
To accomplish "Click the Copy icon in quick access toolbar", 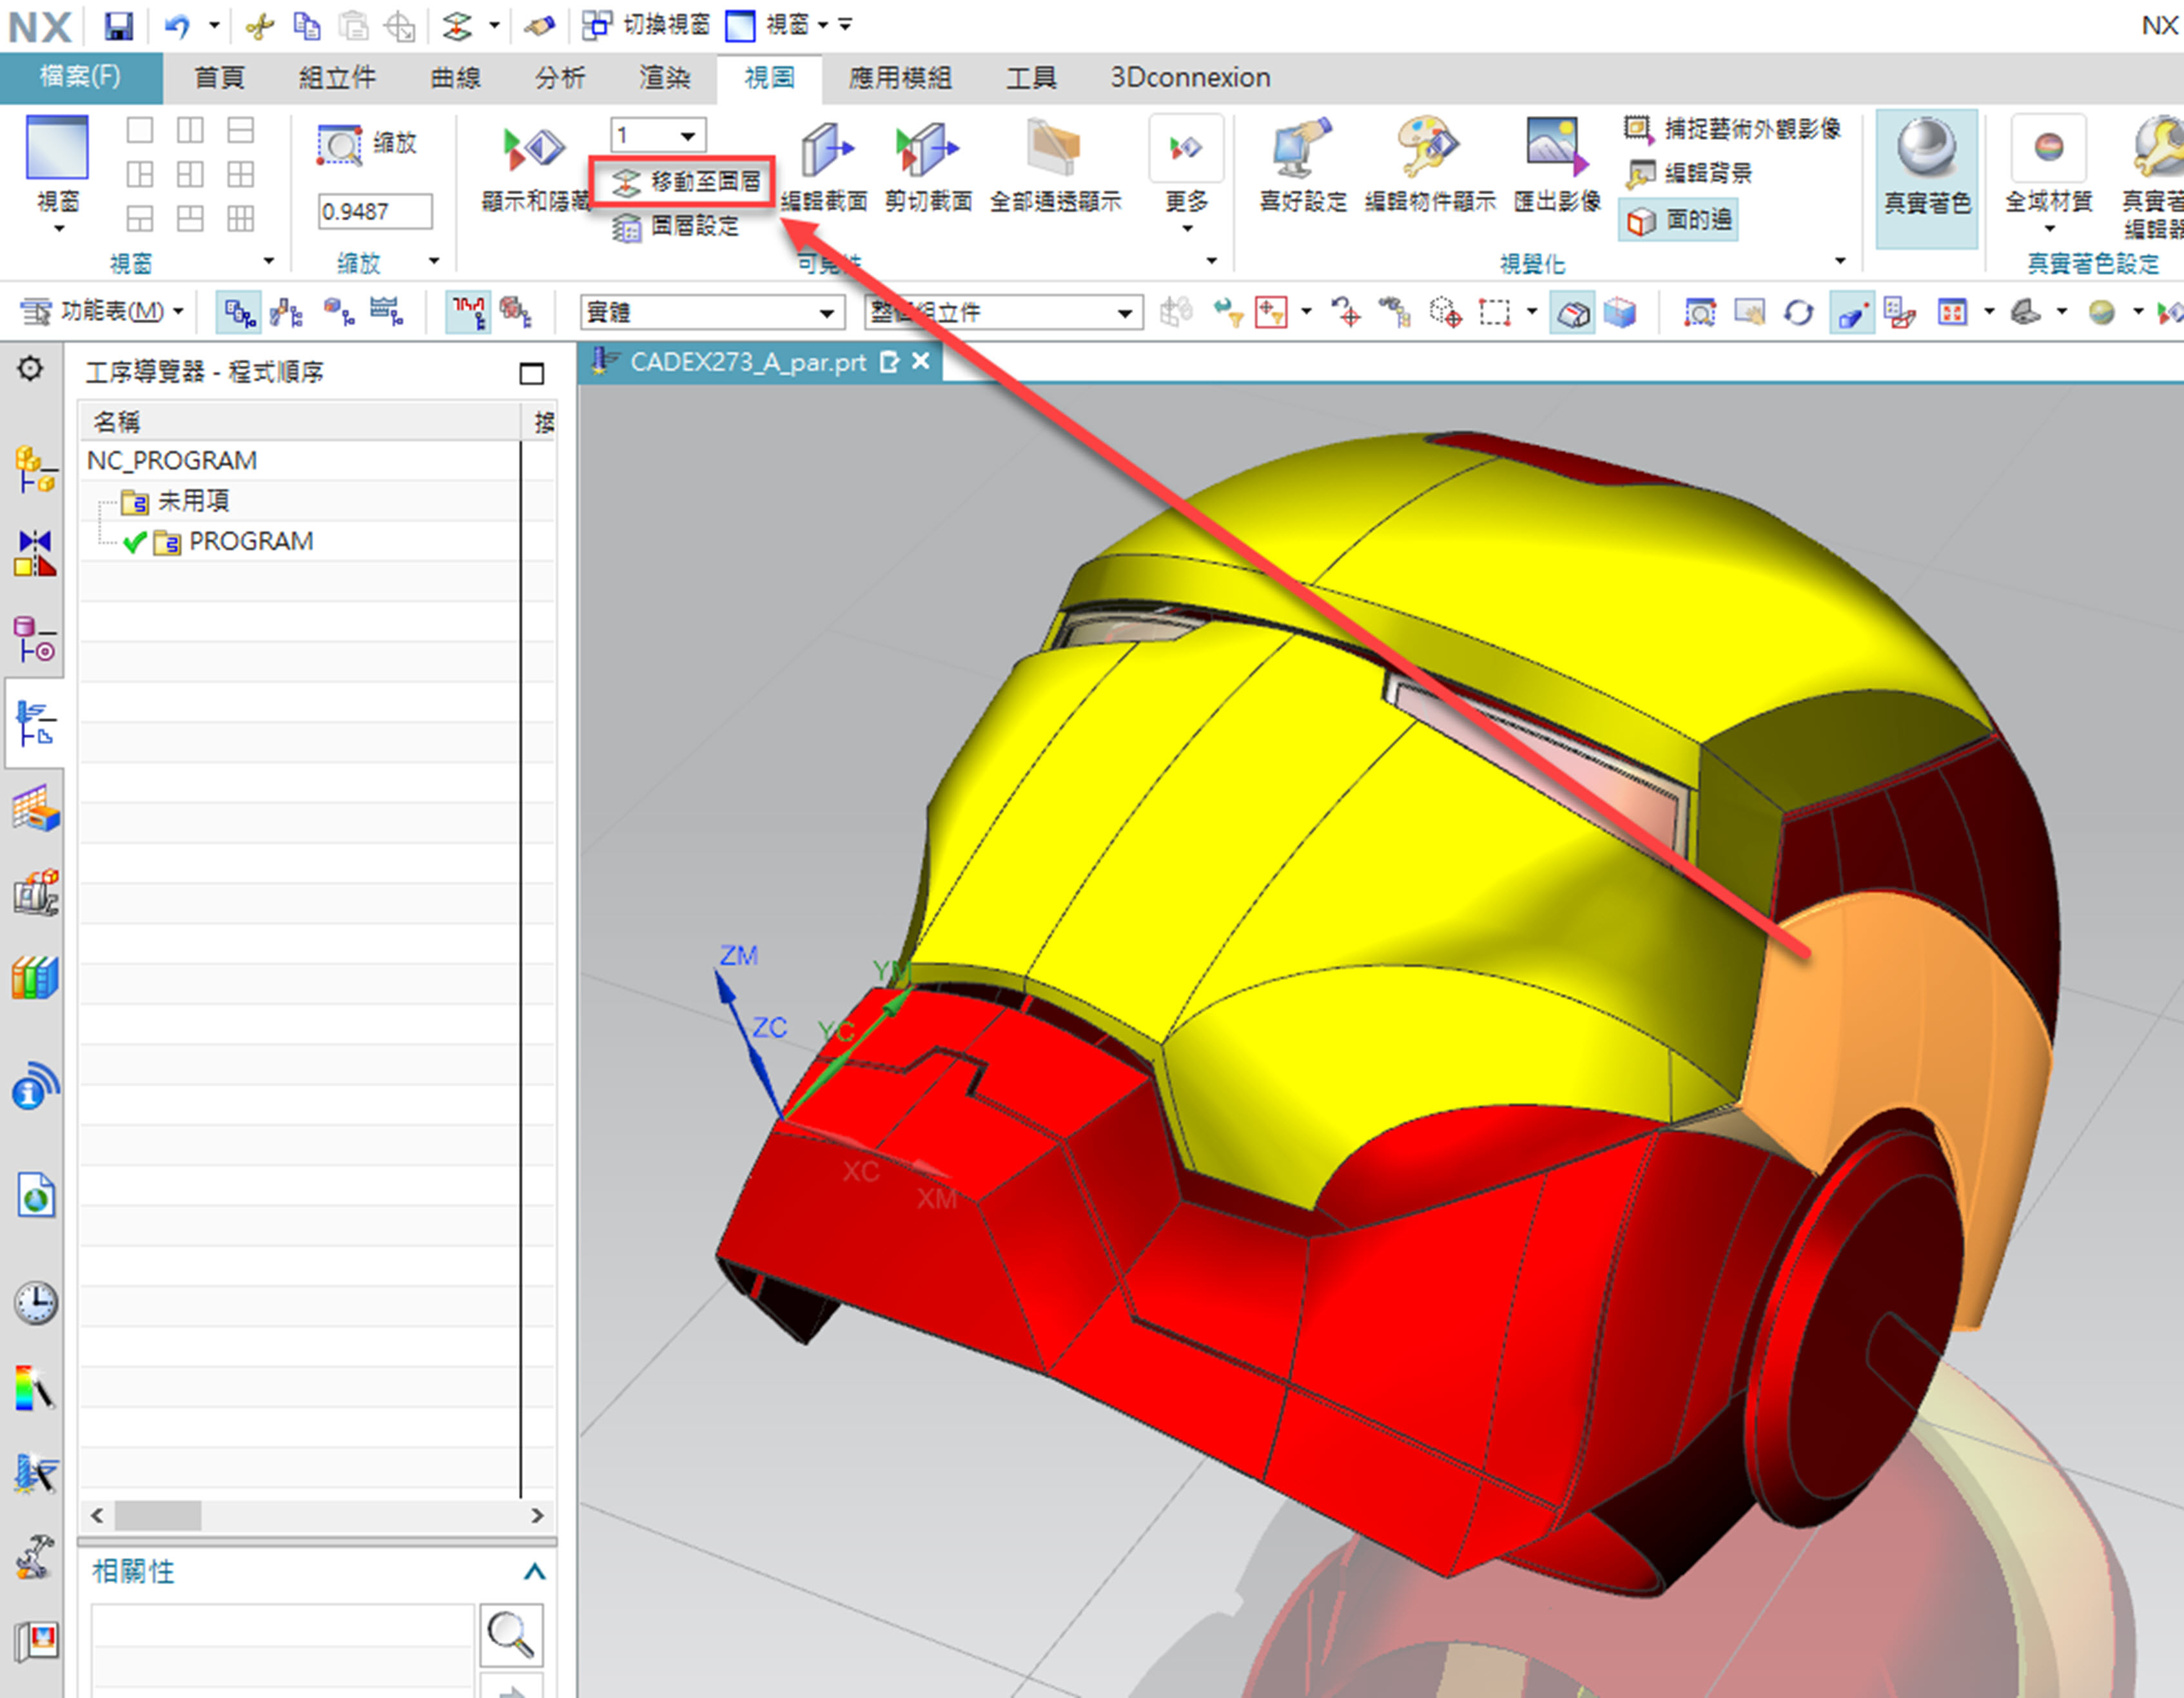I will pyautogui.click(x=306, y=25).
